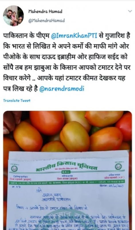Open Mahendra Hamad's profile picture
This screenshot has height=230, width=135.
(13, 16)
